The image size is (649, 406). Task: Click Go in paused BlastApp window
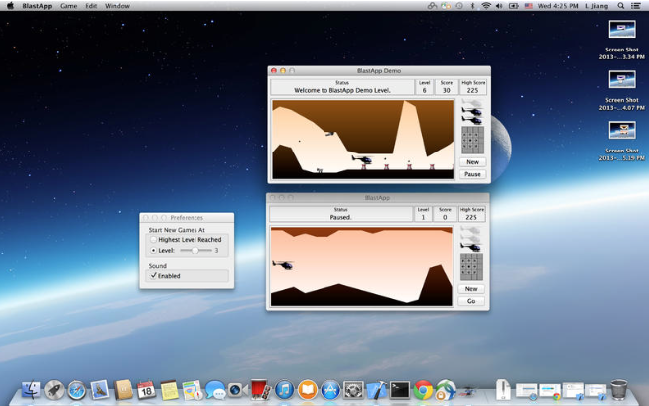(471, 301)
